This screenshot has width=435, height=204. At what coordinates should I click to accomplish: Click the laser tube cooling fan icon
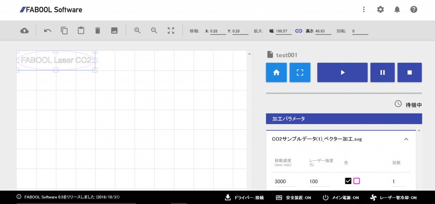pos(373,198)
